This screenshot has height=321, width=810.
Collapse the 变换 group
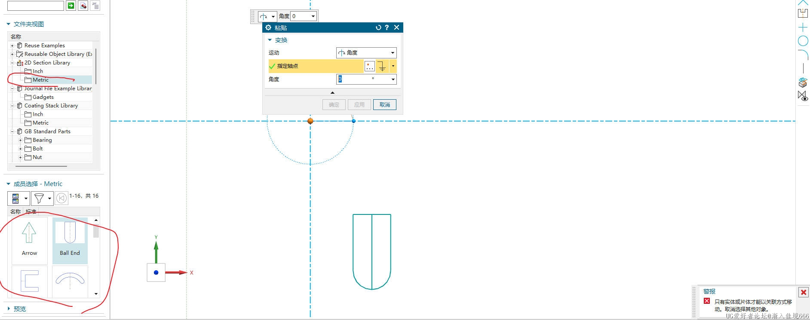point(270,40)
